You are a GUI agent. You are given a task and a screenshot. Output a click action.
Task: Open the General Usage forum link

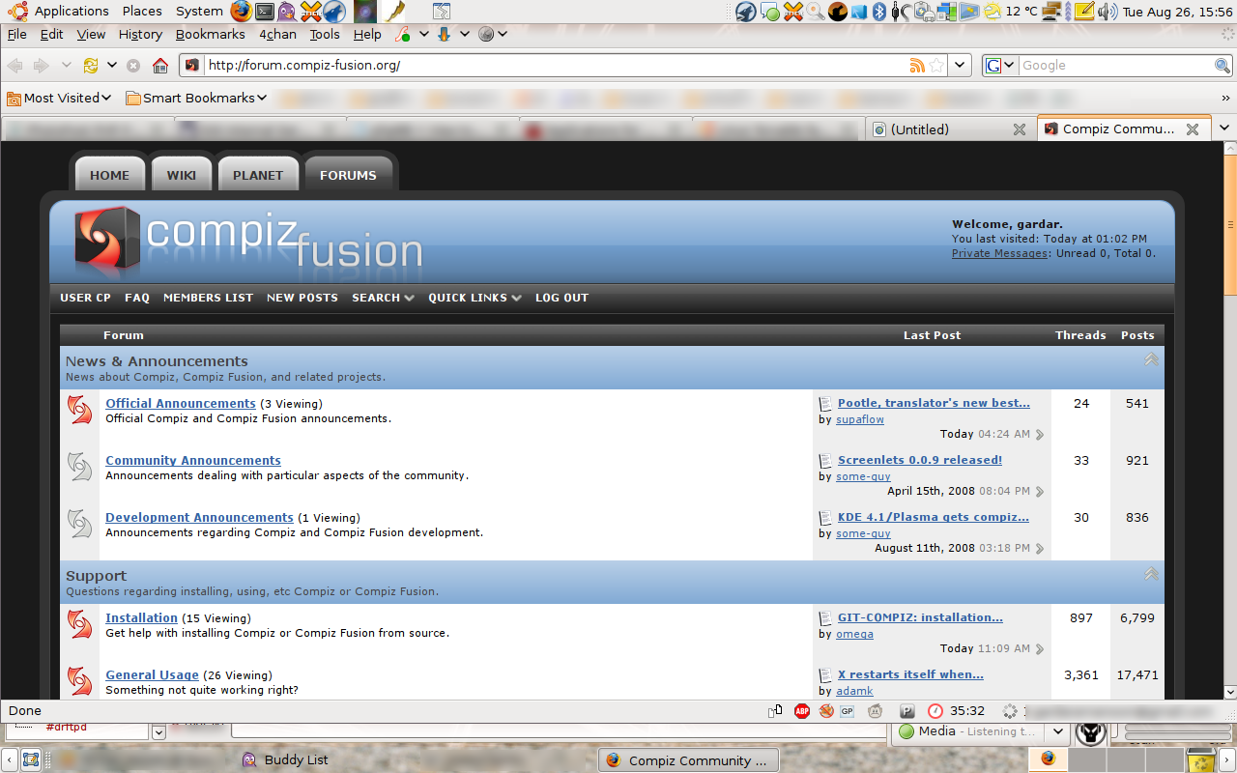click(152, 674)
